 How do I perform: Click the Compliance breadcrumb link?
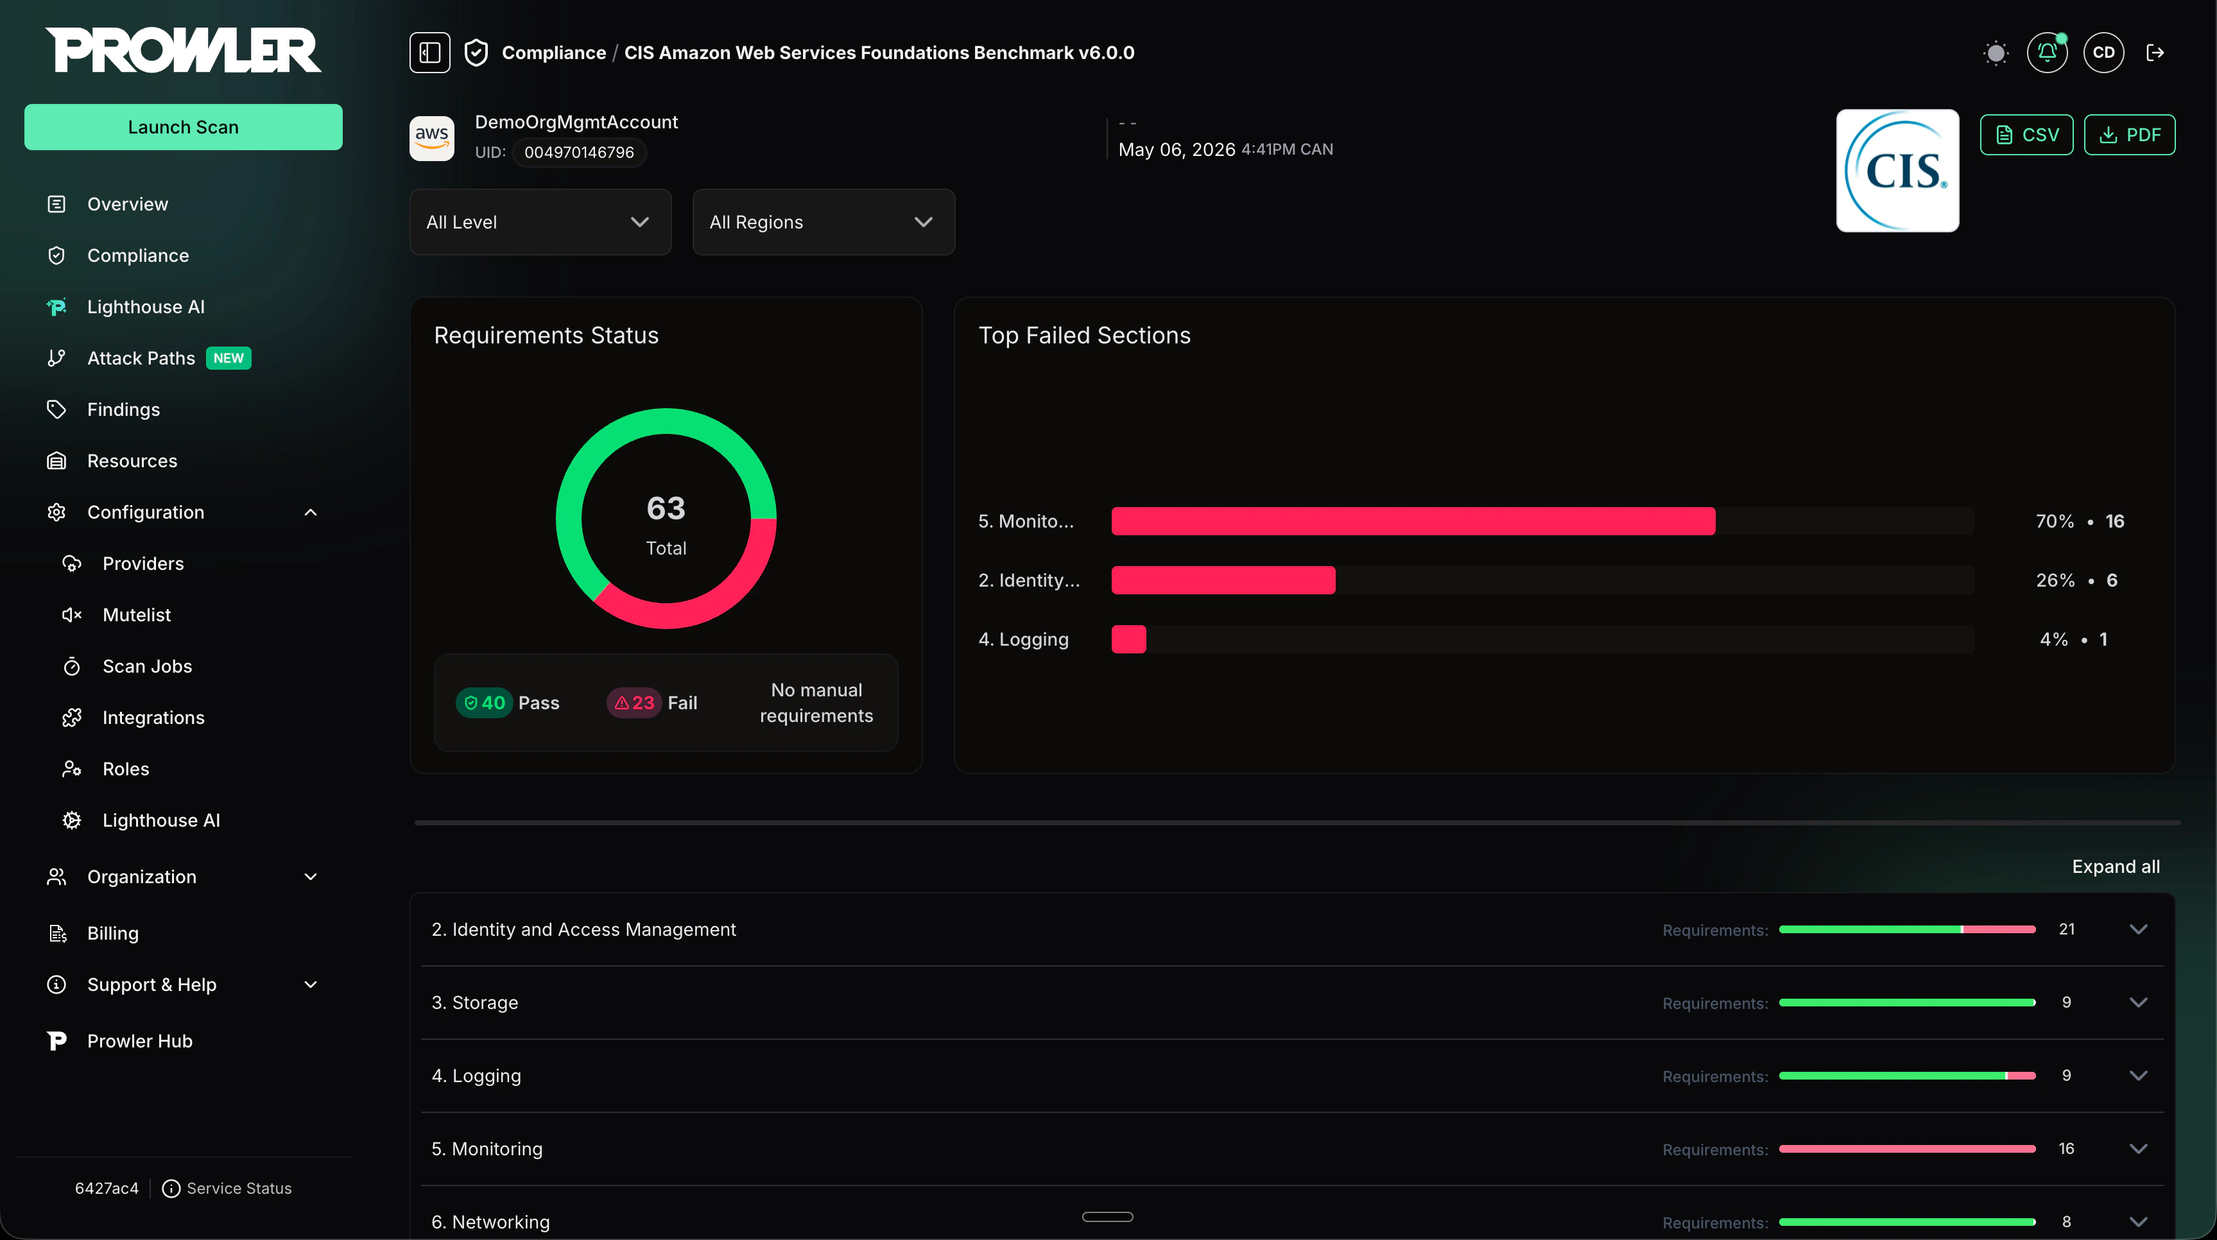(x=553, y=53)
